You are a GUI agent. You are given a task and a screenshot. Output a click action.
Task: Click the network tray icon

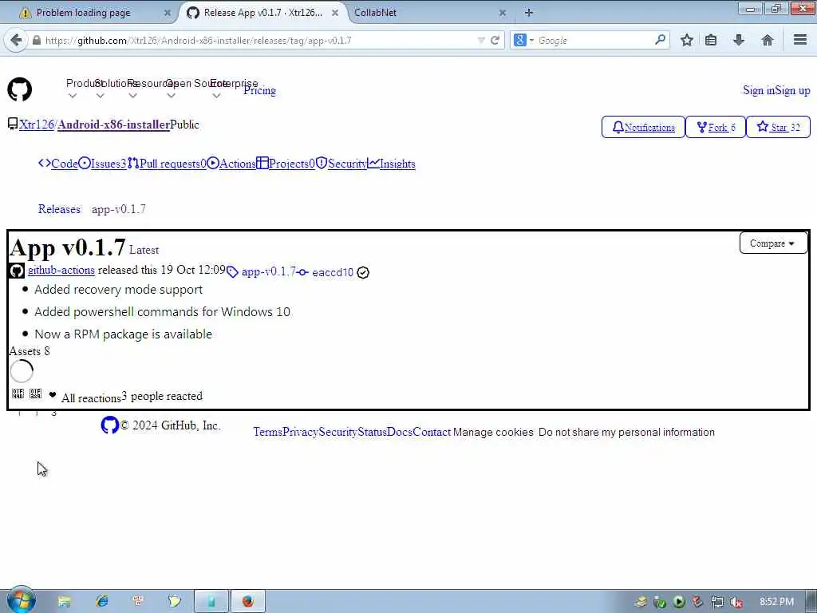717,602
